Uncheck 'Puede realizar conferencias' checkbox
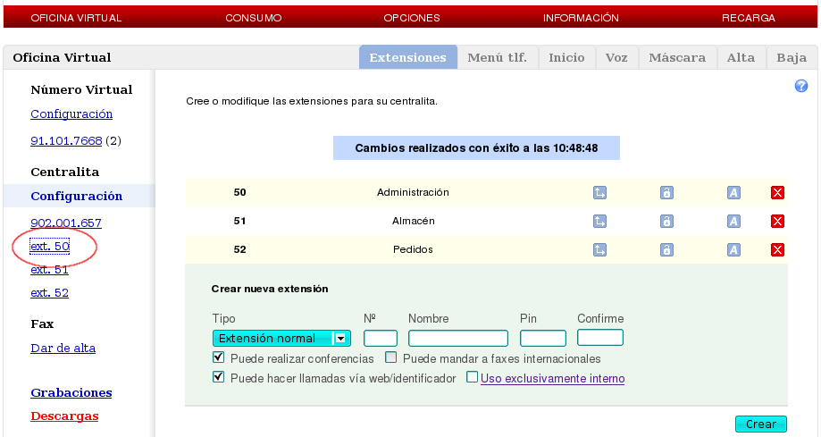The height and width of the screenshot is (437, 821). (x=219, y=357)
